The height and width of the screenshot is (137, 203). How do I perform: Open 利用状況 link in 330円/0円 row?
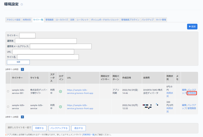pos(170,110)
